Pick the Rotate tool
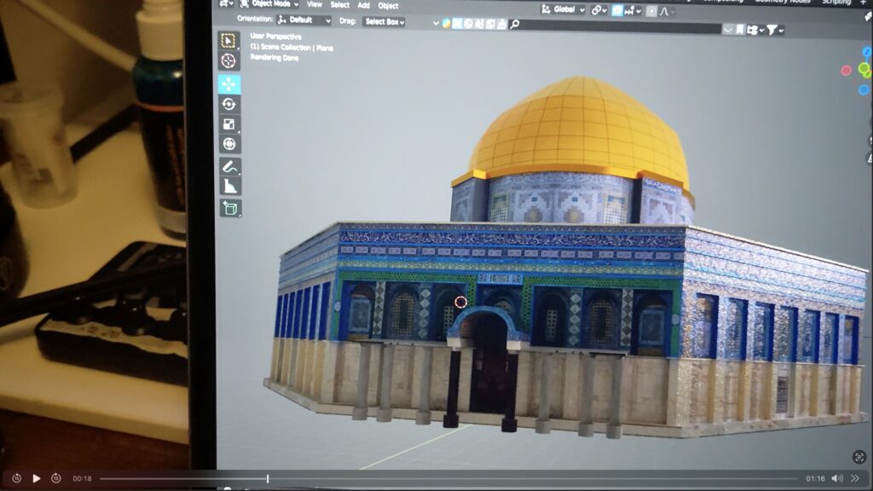This screenshot has width=873, height=491. 228,104
